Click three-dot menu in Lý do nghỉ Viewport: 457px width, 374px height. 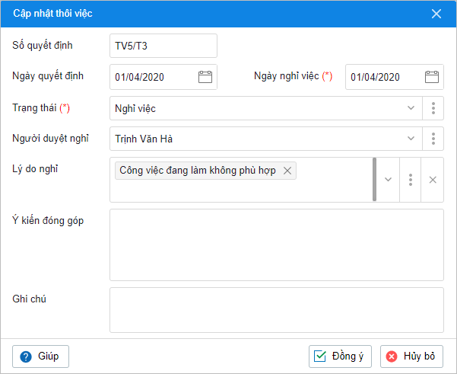point(410,180)
